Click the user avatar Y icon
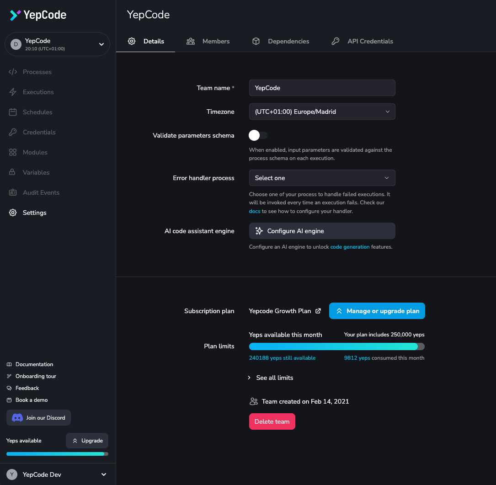The height and width of the screenshot is (485, 496). point(12,474)
